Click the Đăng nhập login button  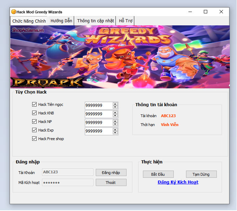coord(111,173)
